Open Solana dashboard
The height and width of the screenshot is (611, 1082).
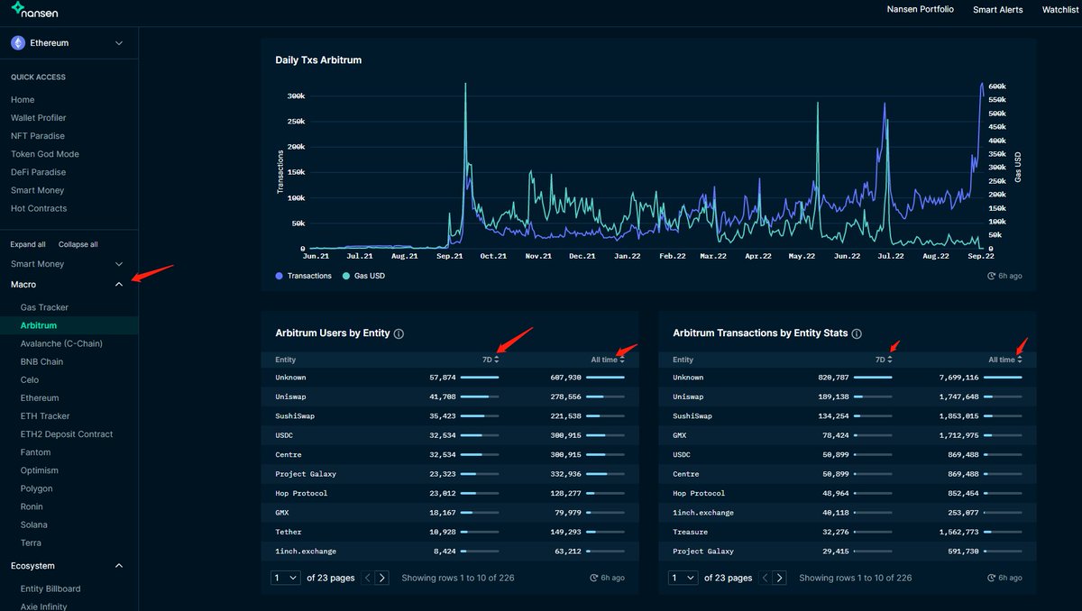coord(34,524)
